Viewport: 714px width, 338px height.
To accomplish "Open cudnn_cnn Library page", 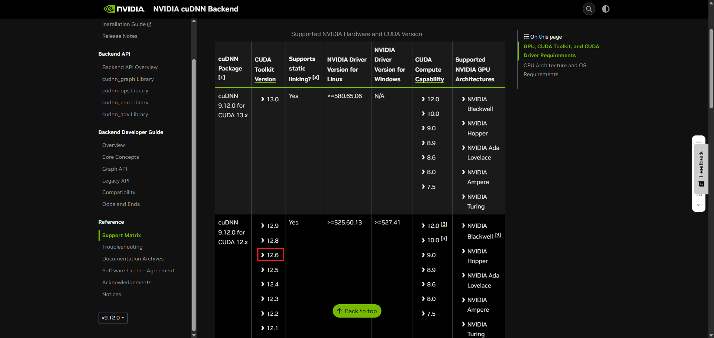I will coord(125,102).
